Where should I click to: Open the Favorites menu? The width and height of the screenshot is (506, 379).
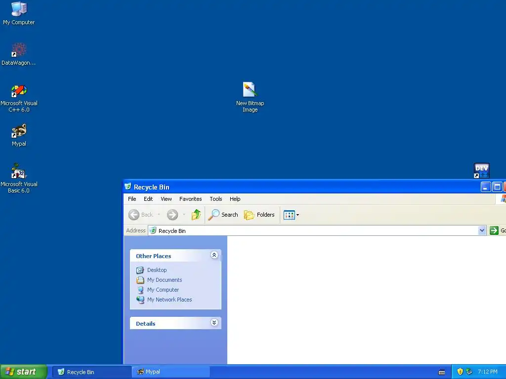[x=190, y=199]
